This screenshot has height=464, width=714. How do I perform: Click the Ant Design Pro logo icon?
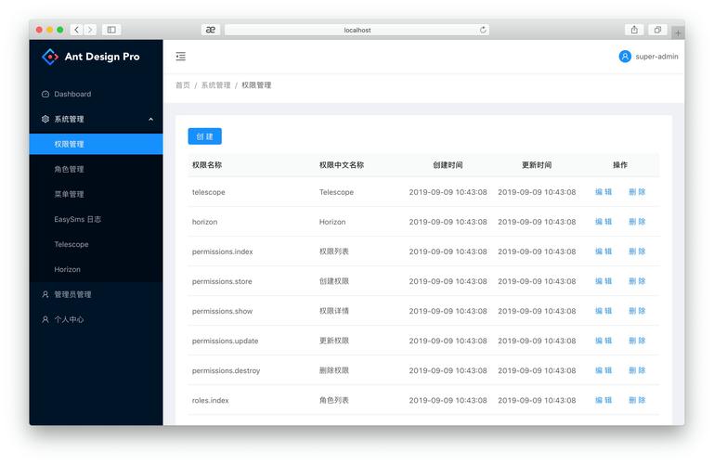(x=50, y=57)
